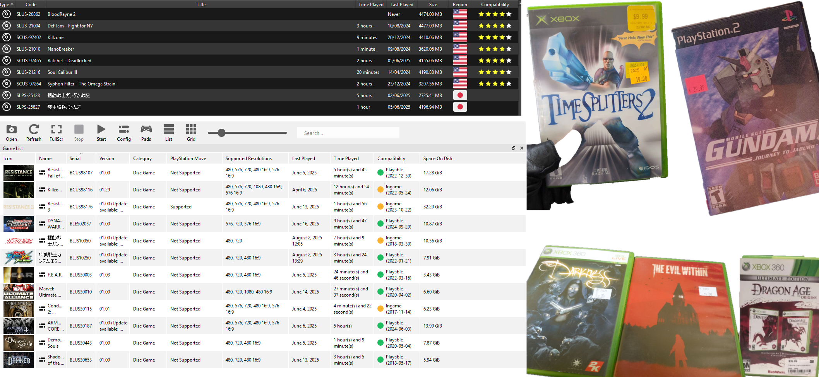Click the Stop emulation icon
The image size is (819, 377).
pos(79,133)
